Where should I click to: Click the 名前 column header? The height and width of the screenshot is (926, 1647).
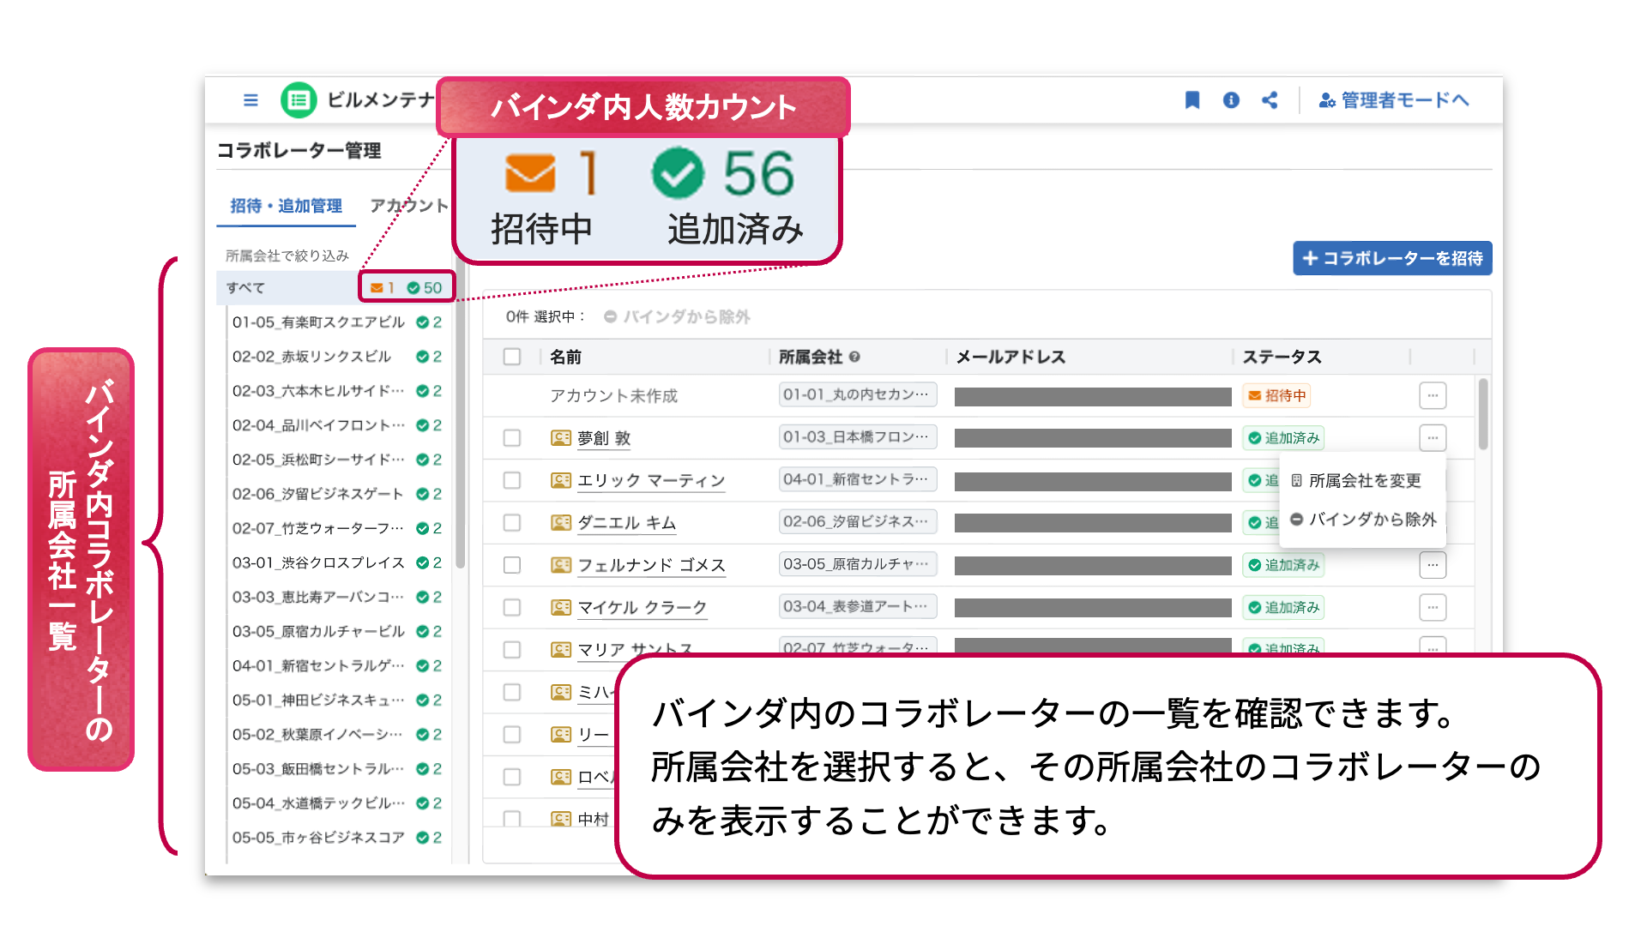(x=565, y=357)
